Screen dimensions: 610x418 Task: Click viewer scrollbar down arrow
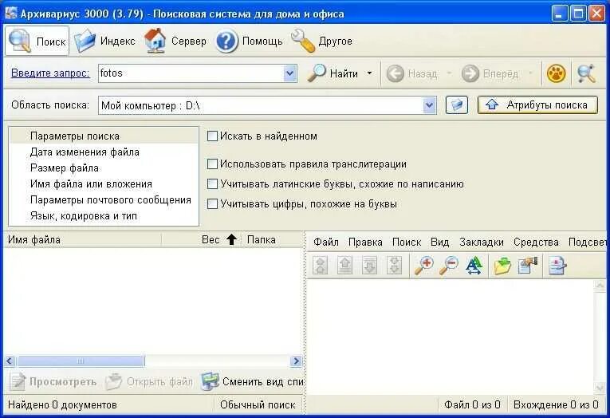click(x=600, y=387)
